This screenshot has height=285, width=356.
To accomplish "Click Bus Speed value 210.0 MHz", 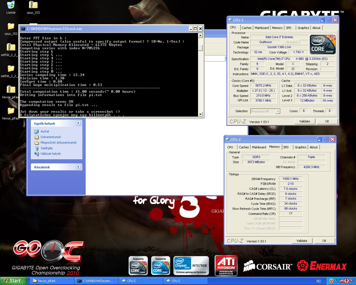I will pos(263,96).
